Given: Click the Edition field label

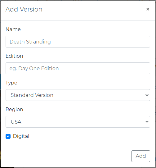Looking at the screenshot, I should [x=14, y=56].
